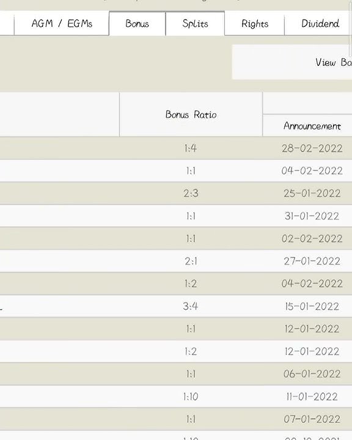Click the View Bo... button

point(292,62)
